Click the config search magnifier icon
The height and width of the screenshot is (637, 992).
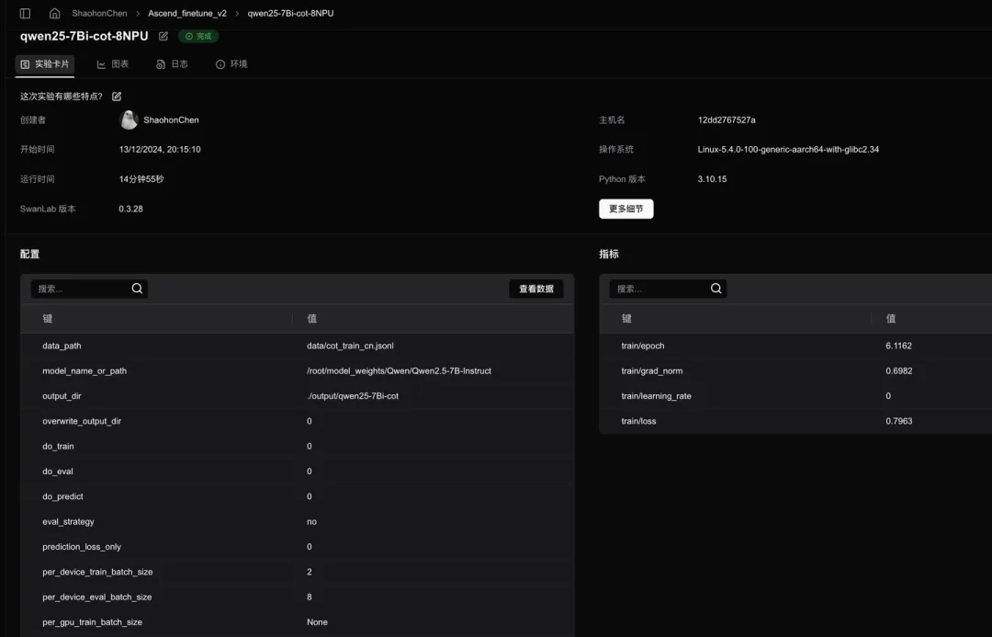[x=137, y=289]
